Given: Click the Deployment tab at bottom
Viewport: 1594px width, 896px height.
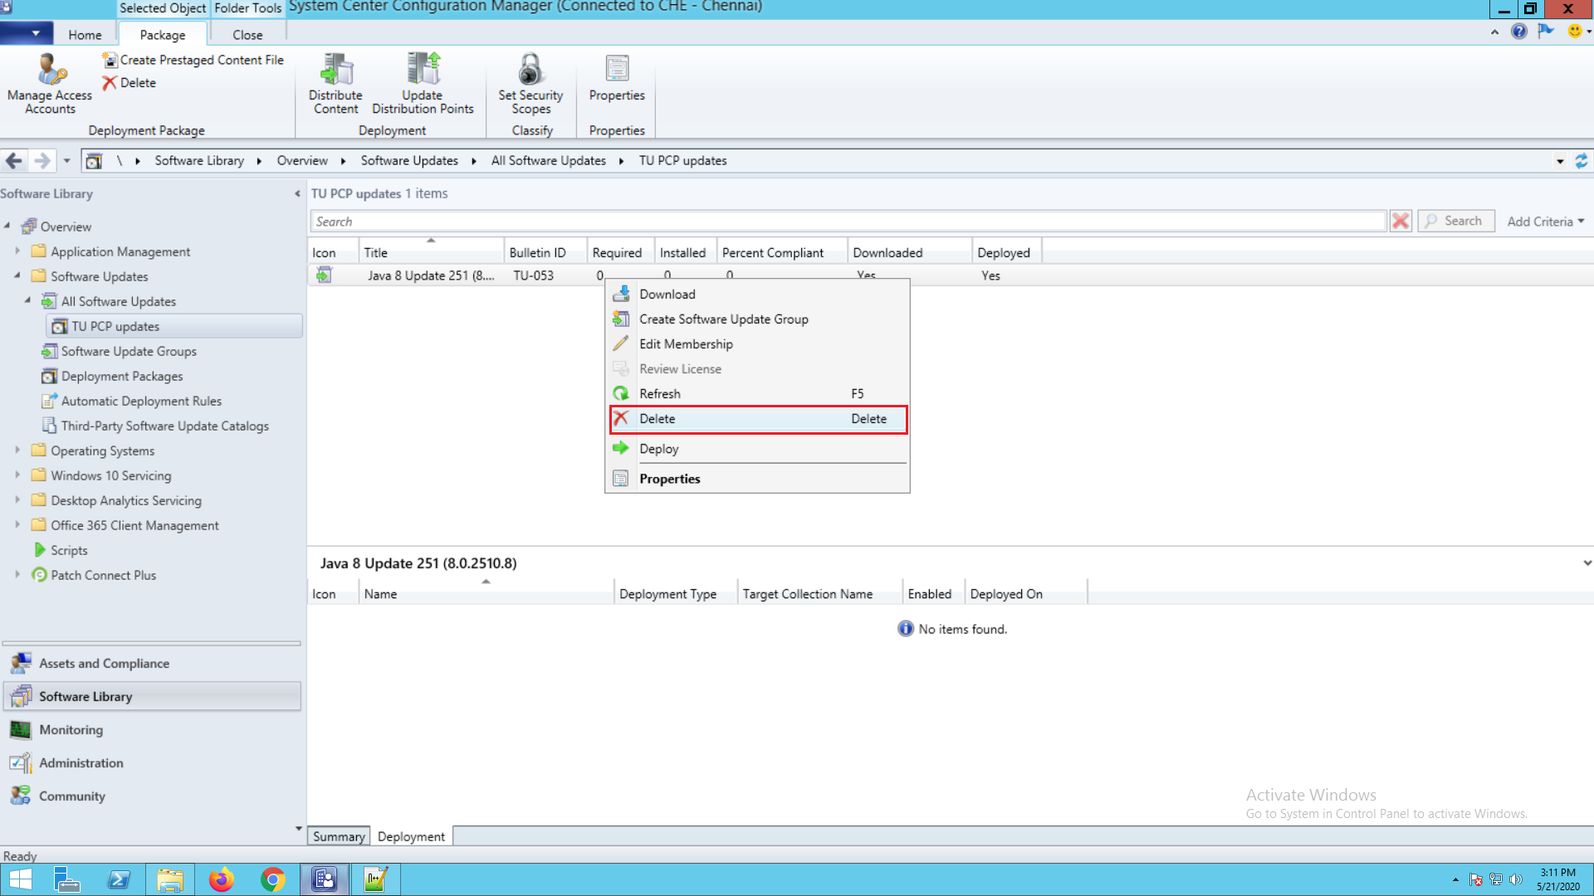Looking at the screenshot, I should pos(411,835).
